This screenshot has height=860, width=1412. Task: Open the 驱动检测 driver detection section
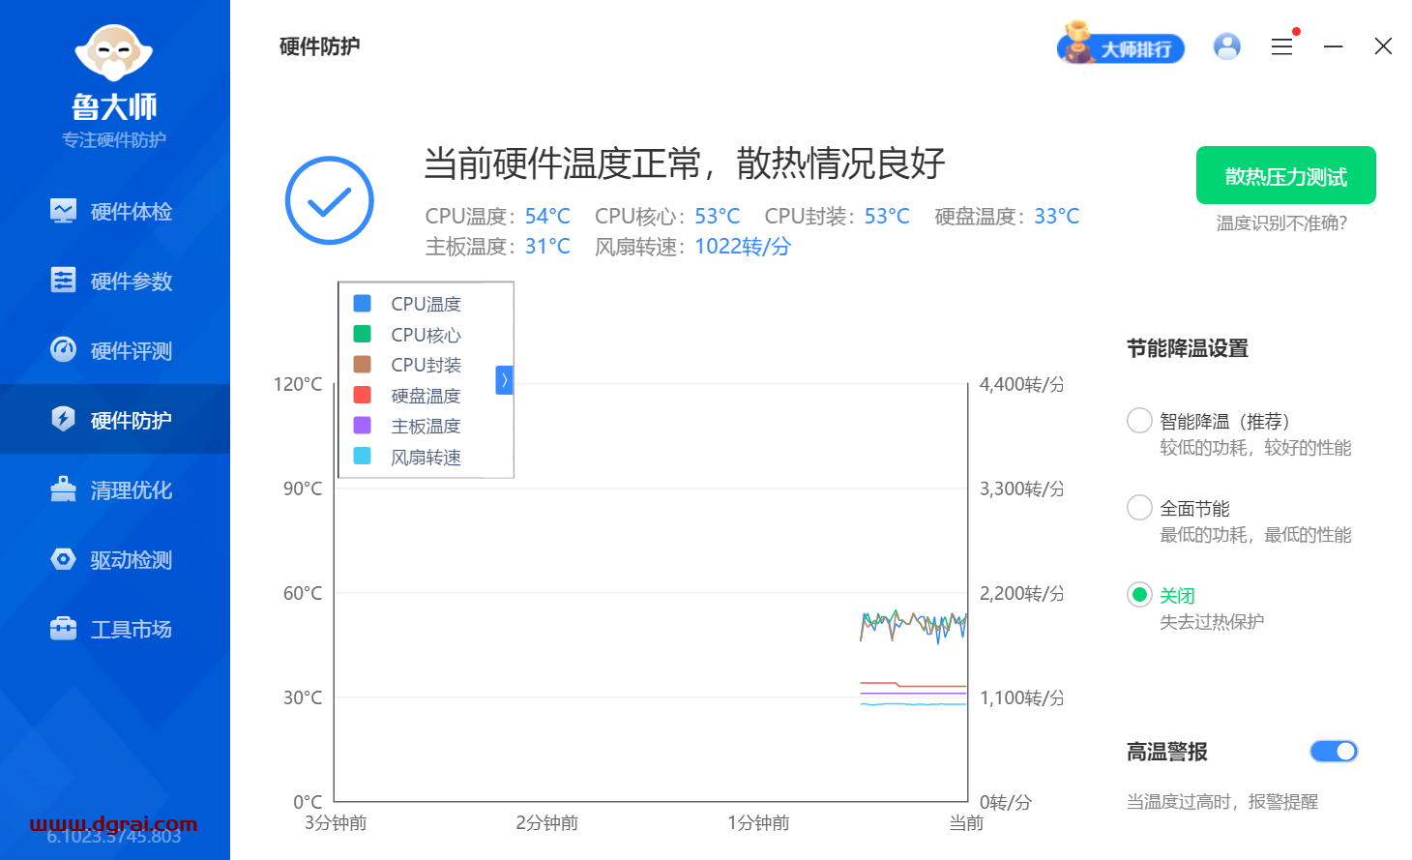pyautogui.click(x=114, y=559)
